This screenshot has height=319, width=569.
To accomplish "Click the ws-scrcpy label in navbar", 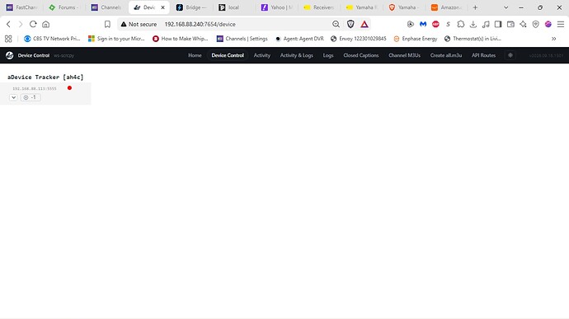I will [x=63, y=55].
